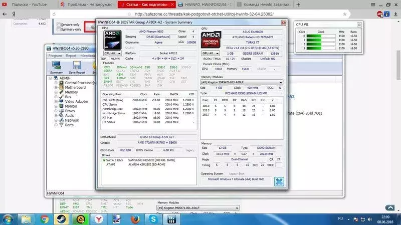
Task: Open Skype from the taskbar
Action: pos(153,219)
